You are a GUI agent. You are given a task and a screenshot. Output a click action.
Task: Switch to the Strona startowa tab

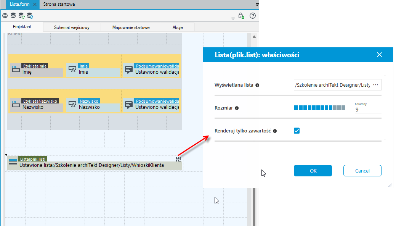(59, 4)
